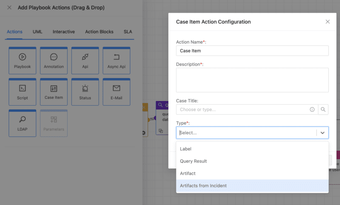
Task: Open the Action Blocks tab
Action: coord(99,32)
